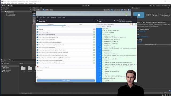171x96 pixels.
Task: Click the Unity Play button
Action: (83, 6)
